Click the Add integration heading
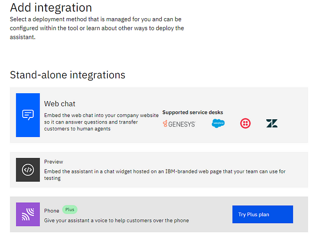Image resolution: width=327 pixels, height=240 pixels. tap(51, 7)
